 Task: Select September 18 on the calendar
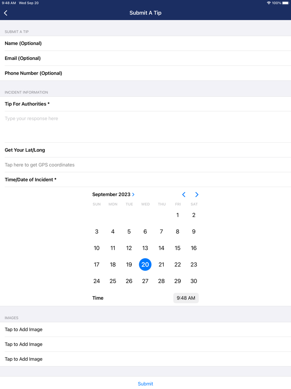[x=113, y=265]
